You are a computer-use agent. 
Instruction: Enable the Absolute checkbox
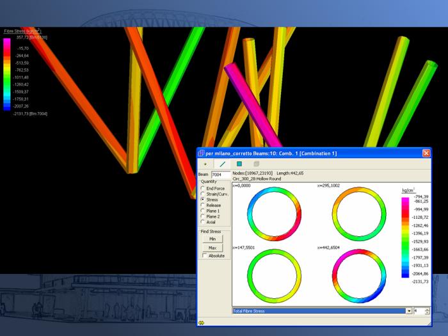pyautogui.click(x=204, y=255)
